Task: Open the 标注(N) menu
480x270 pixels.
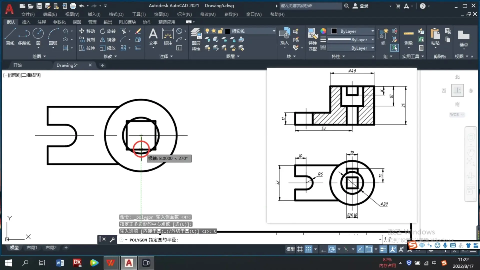Action: (x=184, y=14)
